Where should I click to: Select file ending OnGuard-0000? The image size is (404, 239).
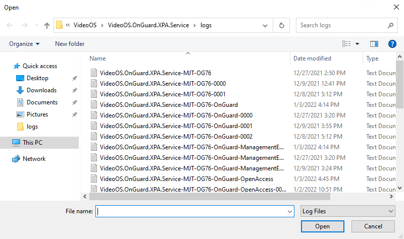click(x=176, y=115)
